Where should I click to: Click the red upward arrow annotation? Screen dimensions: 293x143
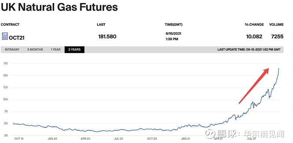(254, 86)
